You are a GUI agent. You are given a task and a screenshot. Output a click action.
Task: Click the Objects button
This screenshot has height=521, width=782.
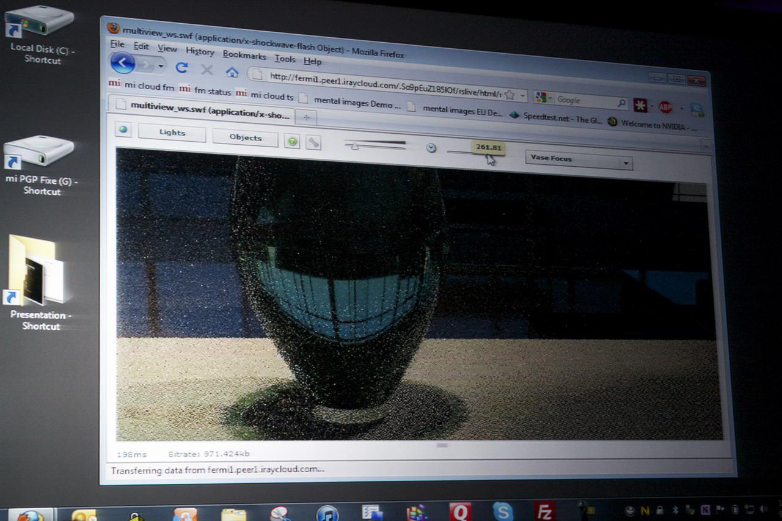tap(245, 137)
